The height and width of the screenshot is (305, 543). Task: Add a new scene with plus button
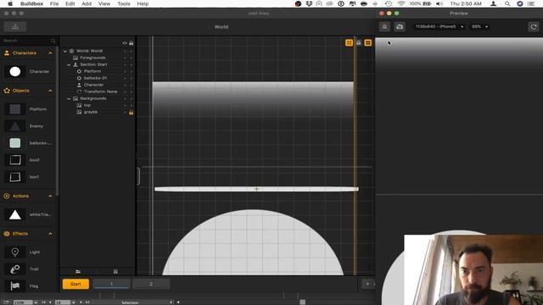[367, 284]
